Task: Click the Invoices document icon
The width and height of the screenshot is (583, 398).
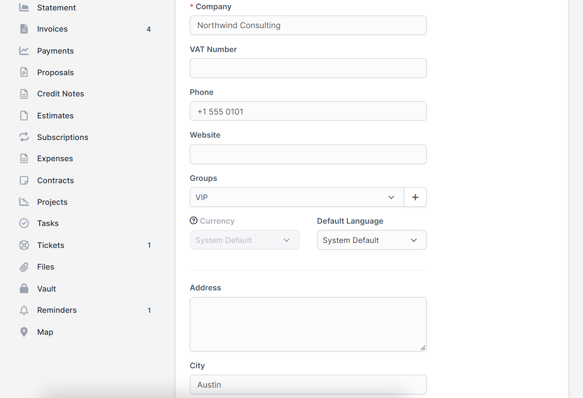Action: point(24,29)
